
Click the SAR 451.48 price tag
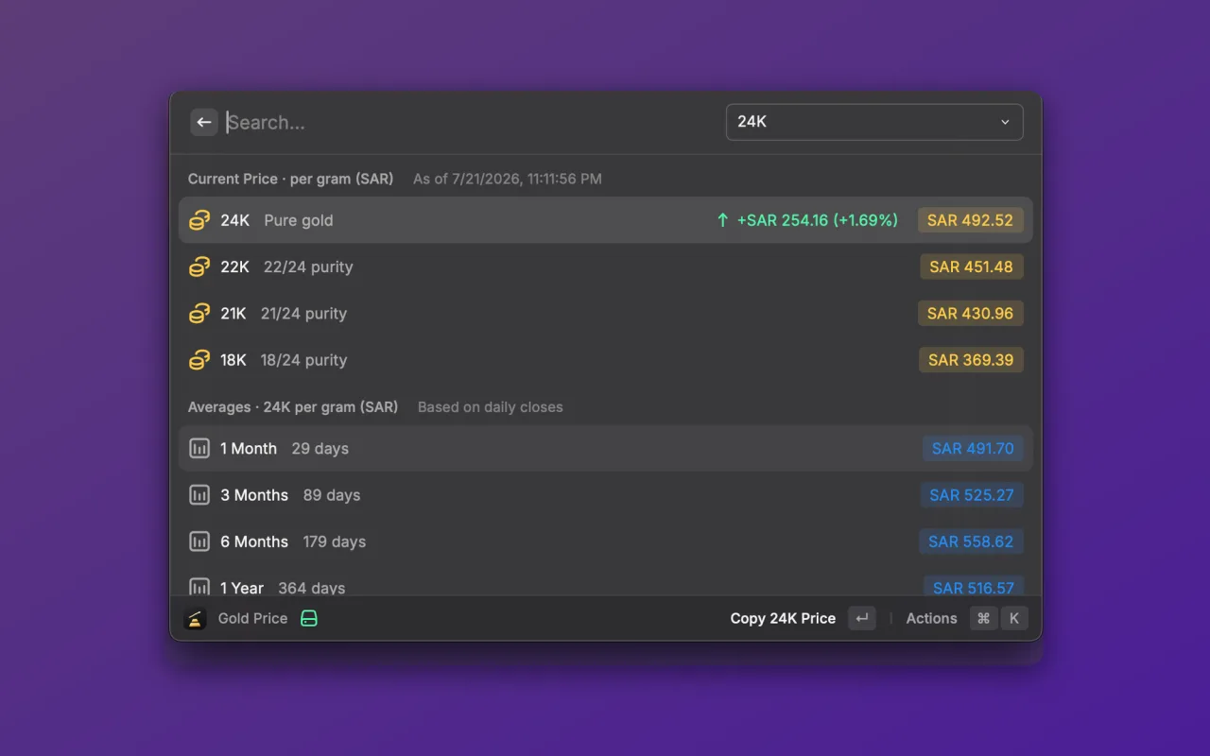pyautogui.click(x=971, y=266)
